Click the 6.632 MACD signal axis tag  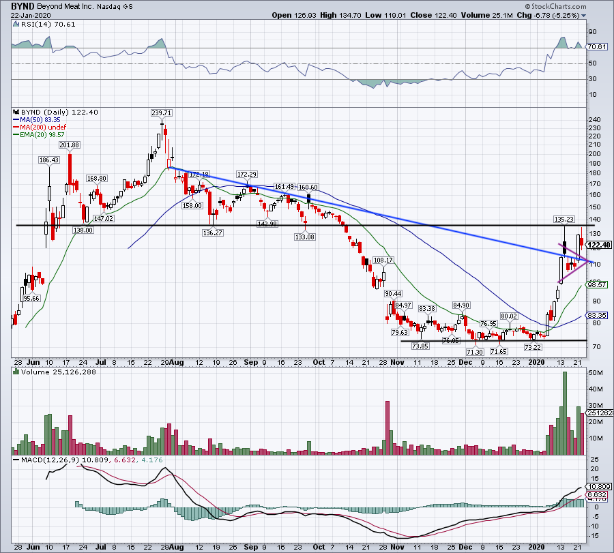tap(597, 494)
